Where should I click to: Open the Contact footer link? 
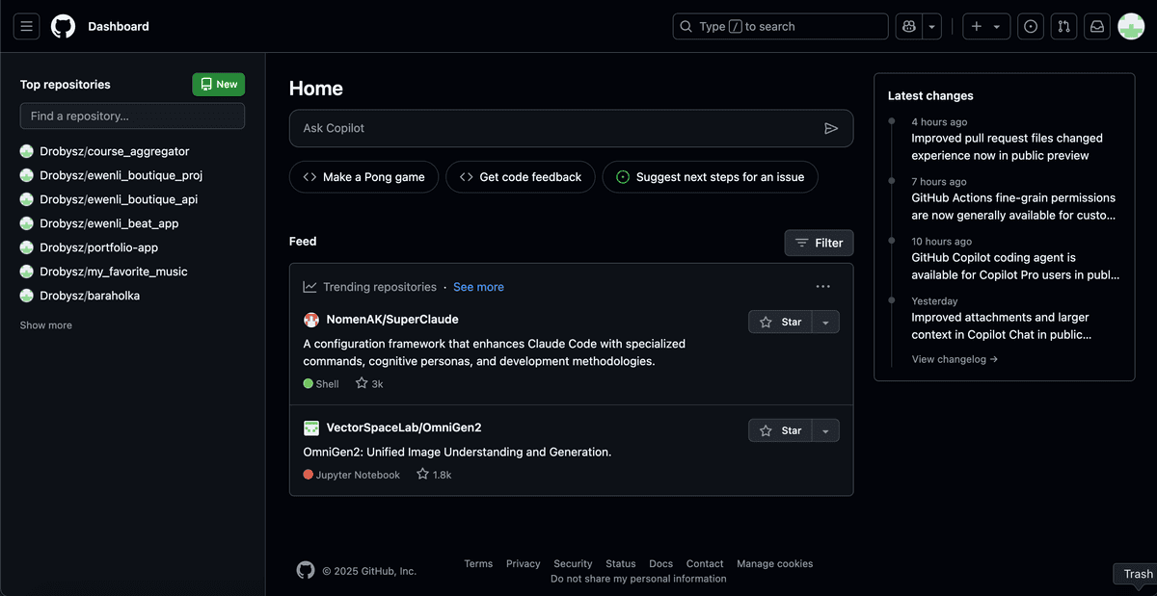tap(705, 564)
